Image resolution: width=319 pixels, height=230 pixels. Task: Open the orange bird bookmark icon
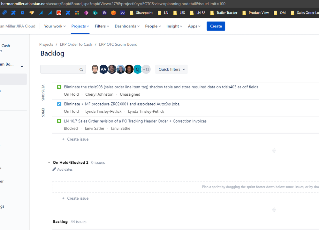pyautogui.click(x=32, y=13)
